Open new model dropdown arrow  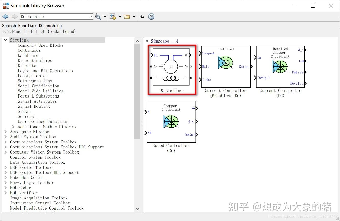[x=120, y=17]
